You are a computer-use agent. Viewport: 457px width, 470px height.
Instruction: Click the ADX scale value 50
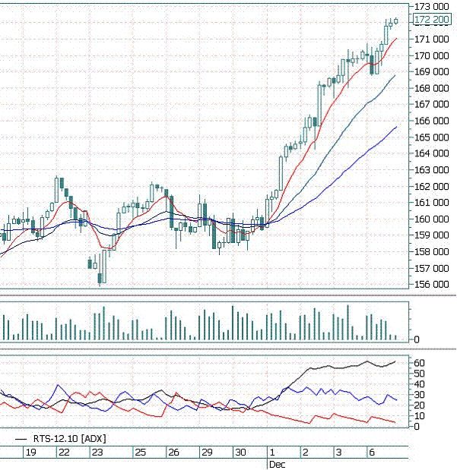[420, 374]
